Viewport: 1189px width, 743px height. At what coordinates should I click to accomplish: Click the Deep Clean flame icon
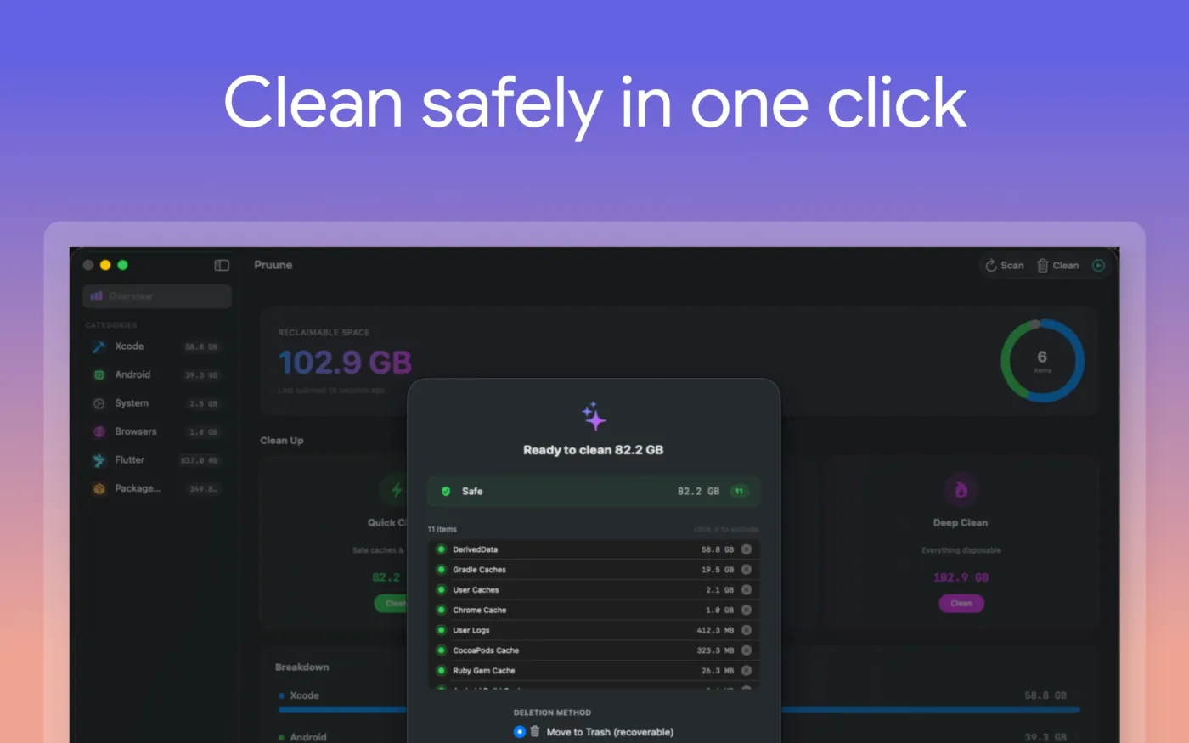coord(961,490)
